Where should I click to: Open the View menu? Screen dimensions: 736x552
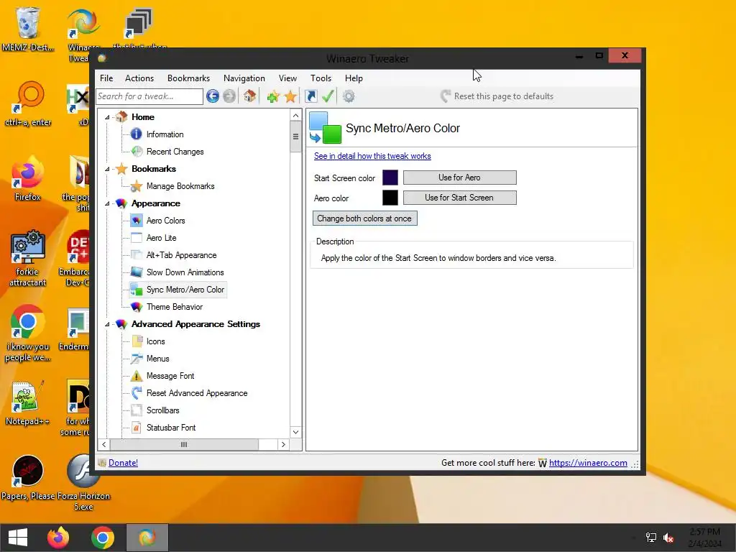[x=287, y=78]
